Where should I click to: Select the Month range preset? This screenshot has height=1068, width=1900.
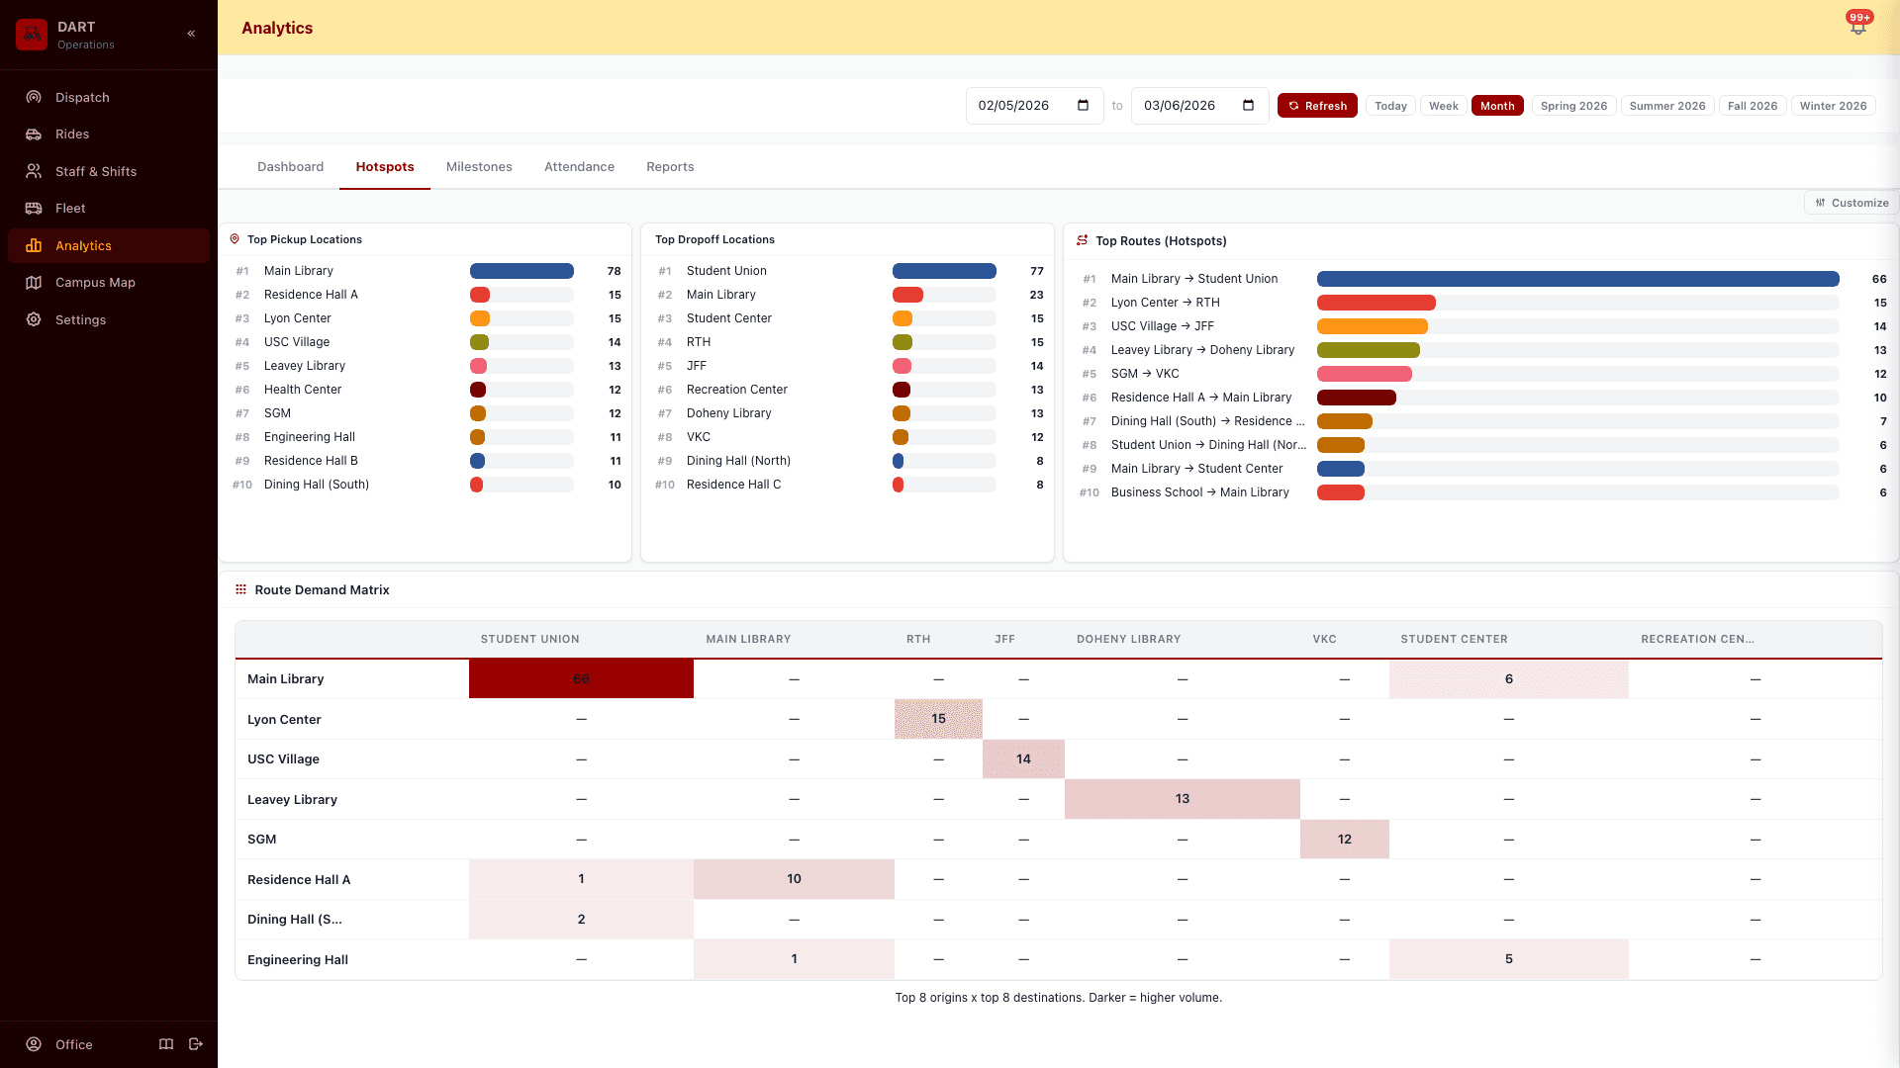1496,106
